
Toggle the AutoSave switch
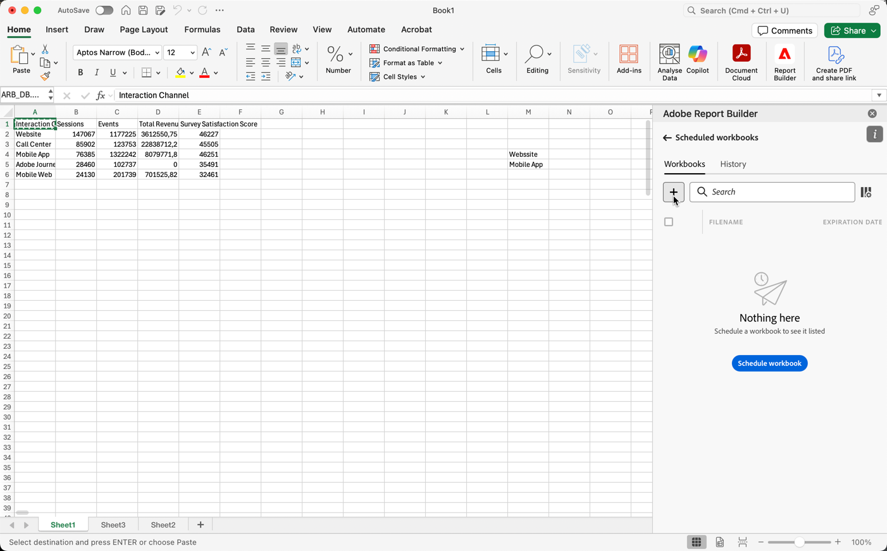[x=104, y=10]
